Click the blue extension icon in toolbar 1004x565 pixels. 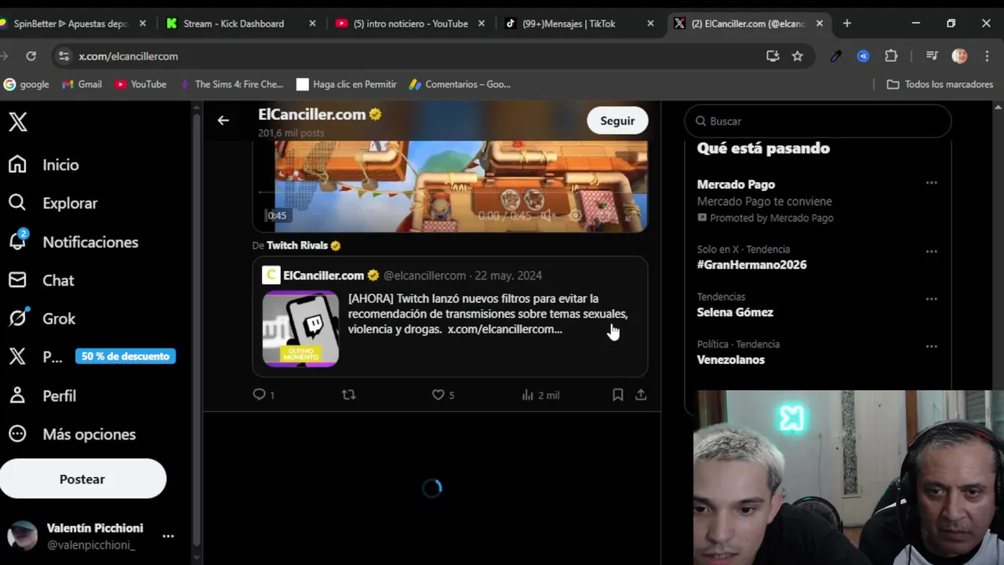coord(864,56)
